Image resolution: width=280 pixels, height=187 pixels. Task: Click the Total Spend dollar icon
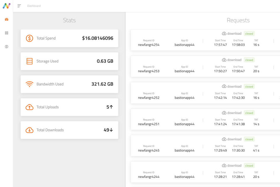click(29, 38)
